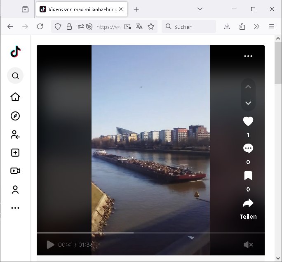
Task: Open Firefox hamburger application menu
Action: tap(271, 26)
